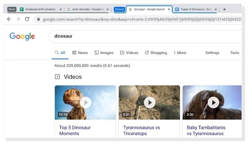The image size is (249, 145).
Task: Reload the page with refresh icon
Action: click(27, 19)
